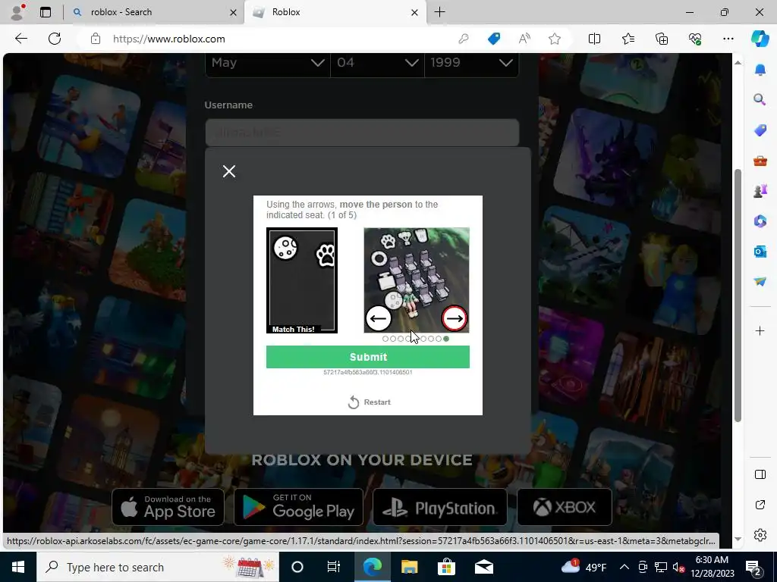Screen dimensions: 777x582
Task: Open File Explorer from taskbar
Action: (409, 567)
